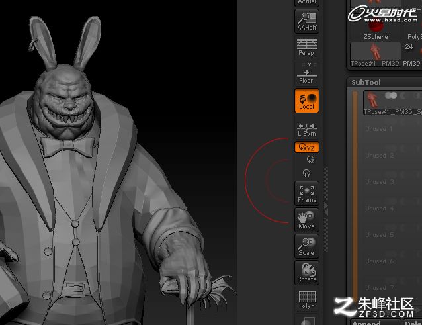Viewport: 422px width, 325px height.
Task: Select the TPose#1_PM3D subtool row
Action: 392,103
